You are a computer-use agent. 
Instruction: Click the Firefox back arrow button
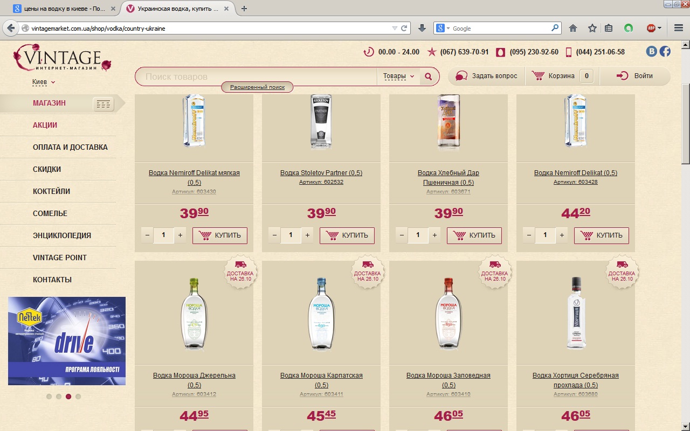(10, 28)
